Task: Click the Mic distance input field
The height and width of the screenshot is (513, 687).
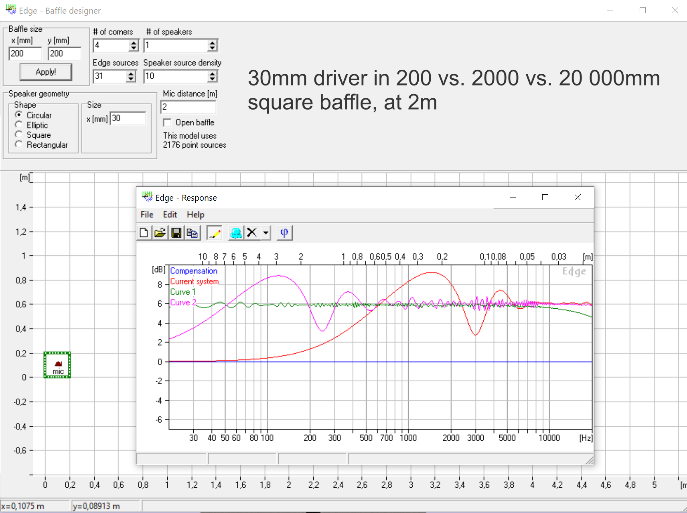Action: pyautogui.click(x=188, y=107)
